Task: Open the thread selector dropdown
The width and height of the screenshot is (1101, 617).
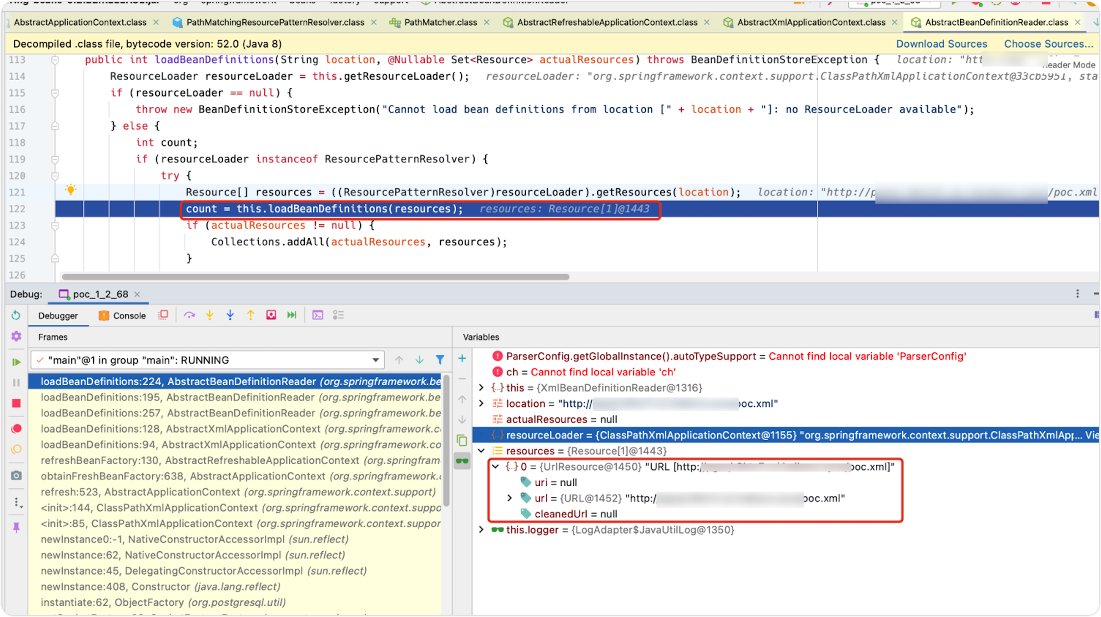Action: (x=207, y=360)
